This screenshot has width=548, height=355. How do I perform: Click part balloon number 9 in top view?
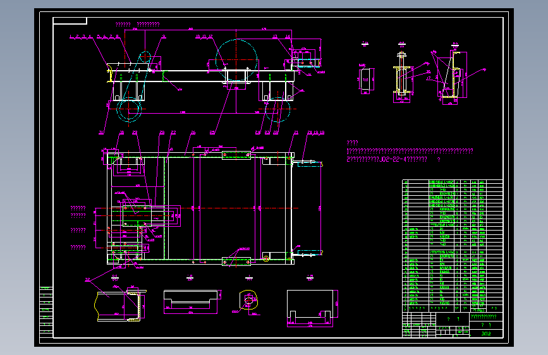(164, 37)
